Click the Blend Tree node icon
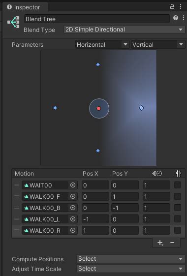 click(13, 22)
